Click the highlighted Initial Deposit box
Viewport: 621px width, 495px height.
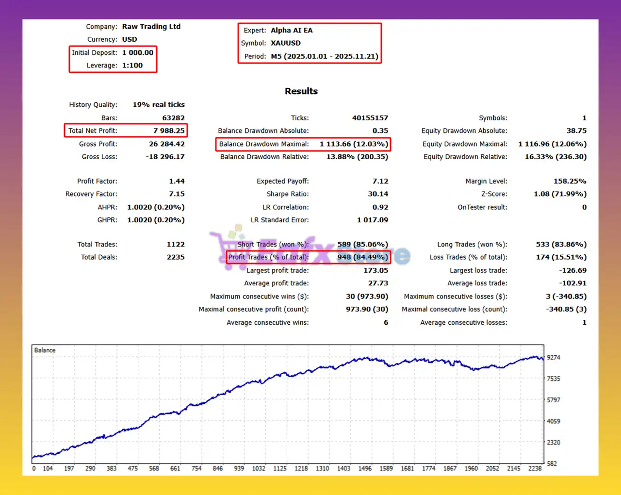(113, 59)
